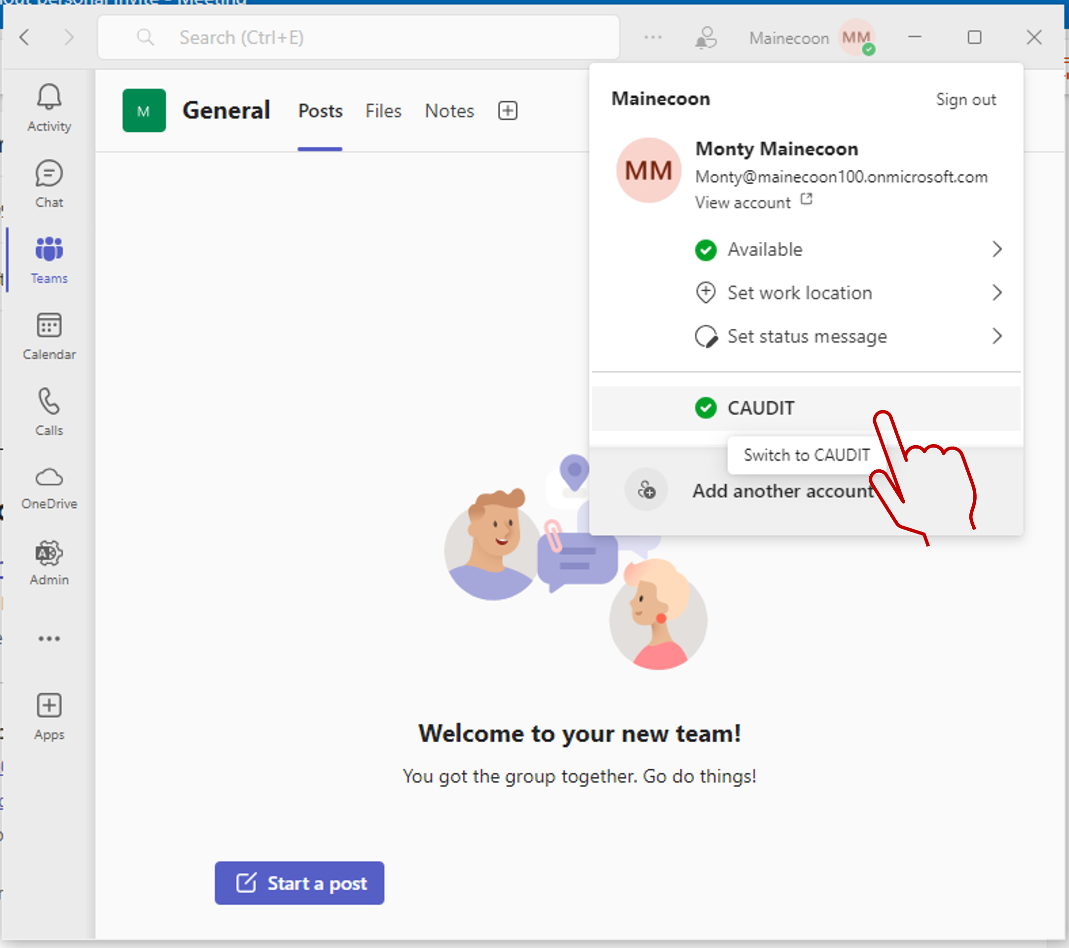Click the green M team avatar
1069x948 pixels.
(144, 111)
